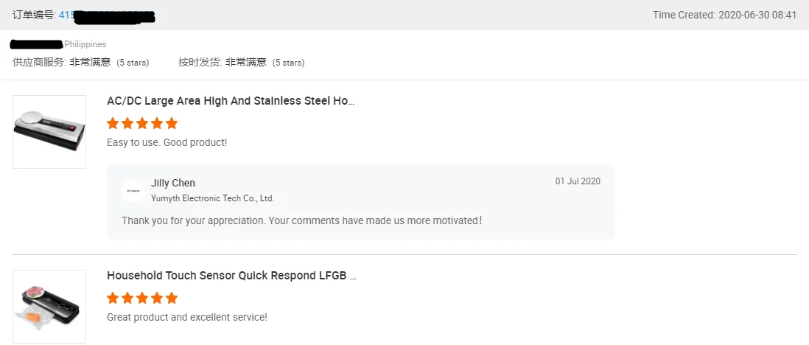Select the "Great product and excellent service!" review

pyautogui.click(x=186, y=317)
